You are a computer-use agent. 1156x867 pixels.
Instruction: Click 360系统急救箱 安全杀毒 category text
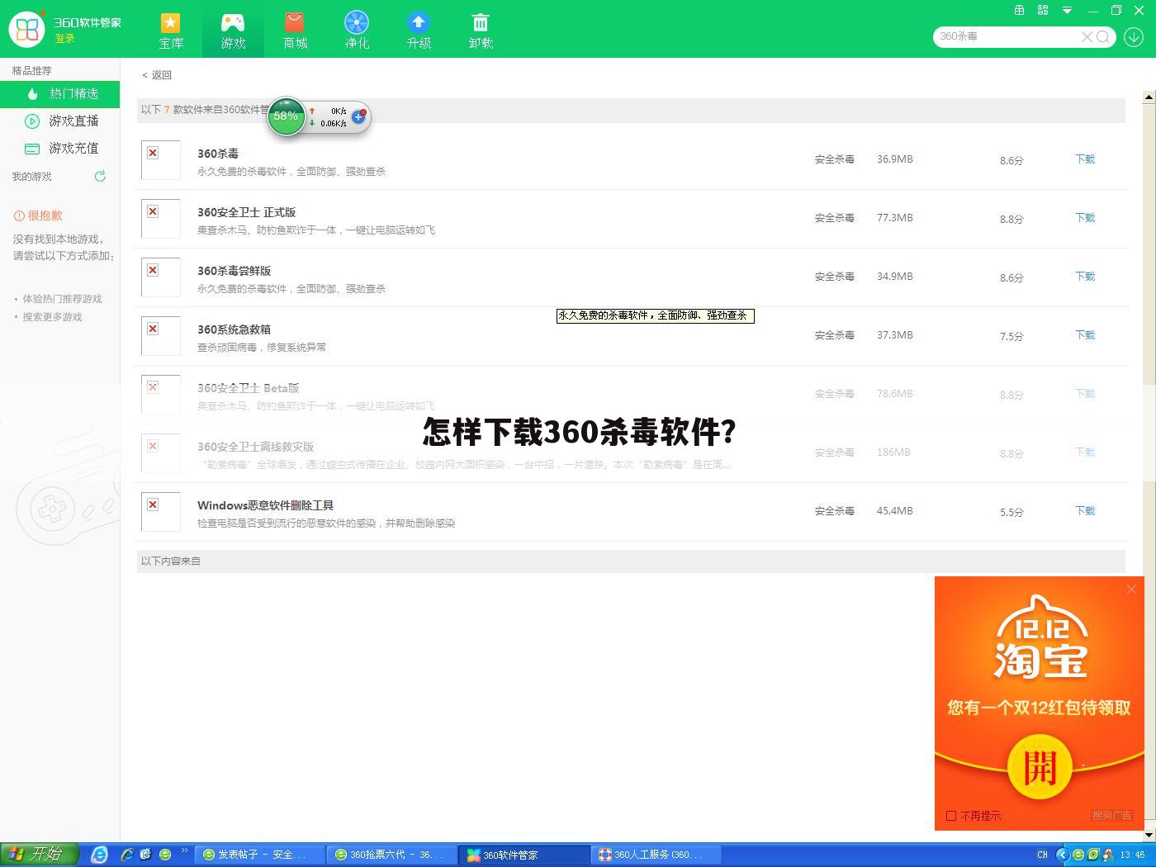(834, 335)
